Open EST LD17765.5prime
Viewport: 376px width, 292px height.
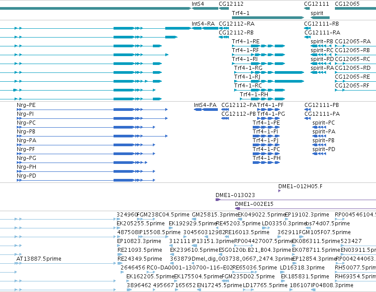[265, 286]
